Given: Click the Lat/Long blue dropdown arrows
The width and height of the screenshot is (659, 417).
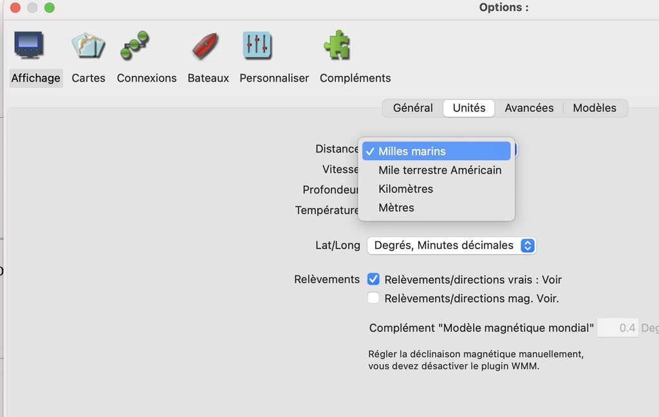Looking at the screenshot, I should pos(528,245).
